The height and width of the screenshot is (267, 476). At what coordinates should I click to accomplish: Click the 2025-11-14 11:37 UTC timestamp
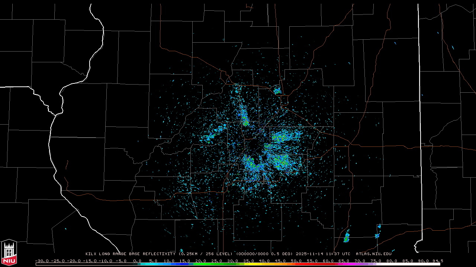pyautogui.click(x=323, y=254)
